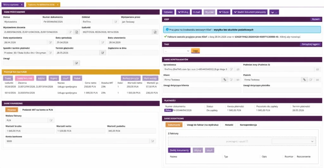Click the Dodaj dokumenty button
Viewport: 324px width, 168px height.
179,150
